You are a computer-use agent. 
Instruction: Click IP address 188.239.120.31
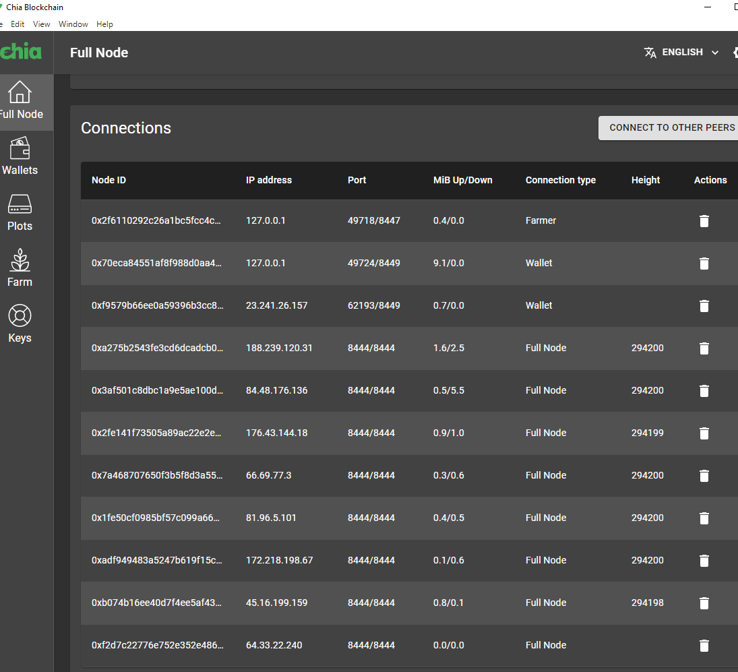point(279,348)
